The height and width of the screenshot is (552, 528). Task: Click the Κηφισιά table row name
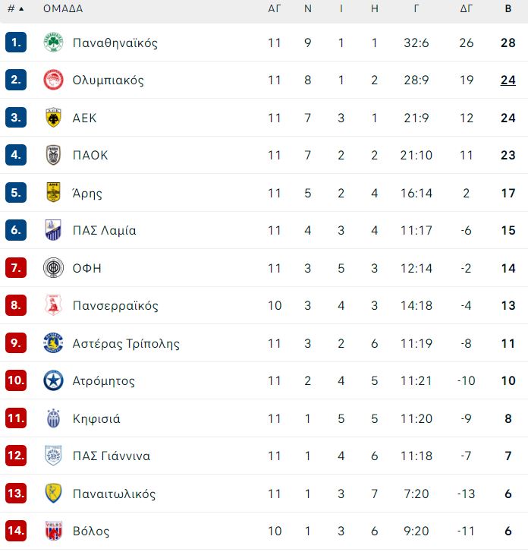[96, 418]
